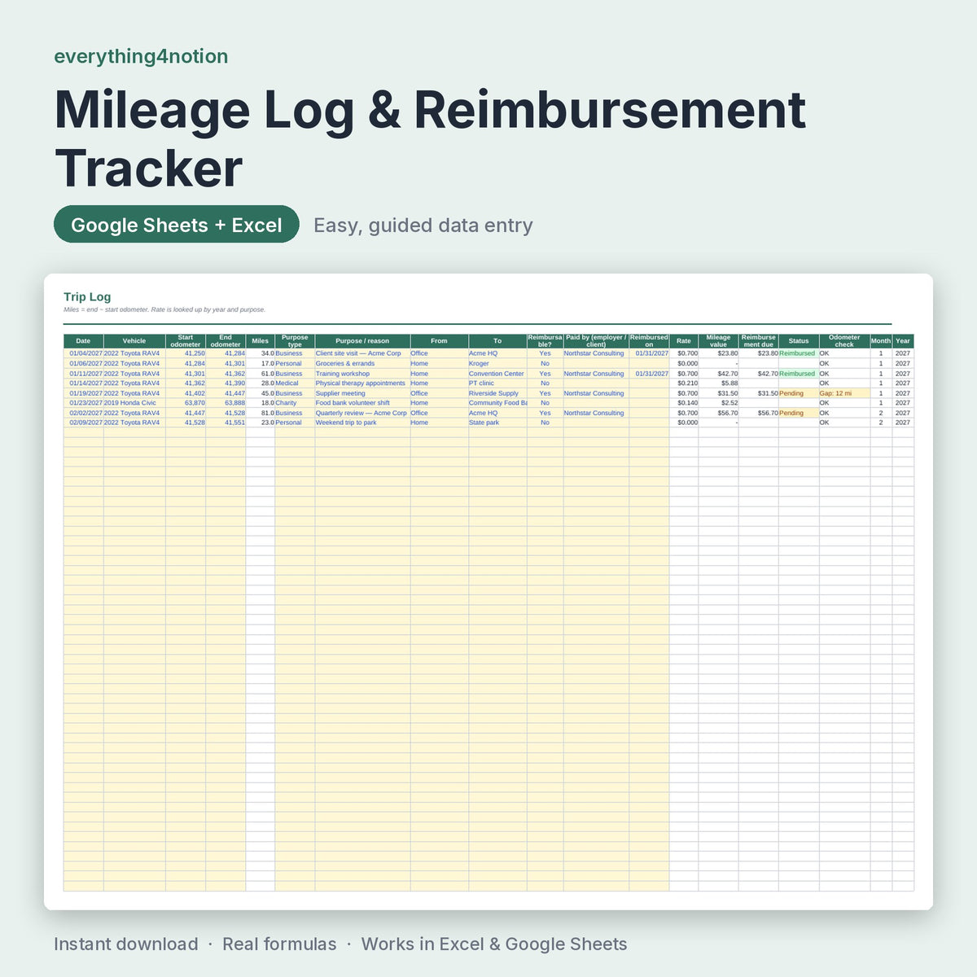This screenshot has width=977, height=977.
Task: Select the 'Mileage value' column header
Action: [x=718, y=341]
